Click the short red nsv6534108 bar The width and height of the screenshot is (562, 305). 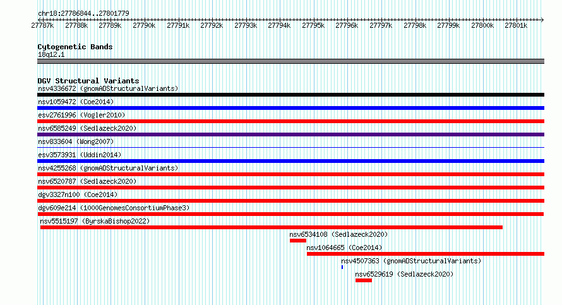[x=298, y=241]
